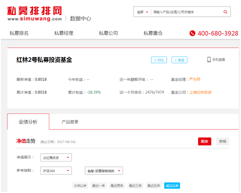Focus the product keyword search field
The image size is (241, 193).
point(187,12)
